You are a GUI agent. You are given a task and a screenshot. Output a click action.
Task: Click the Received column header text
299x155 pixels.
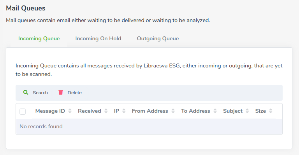coord(90,111)
